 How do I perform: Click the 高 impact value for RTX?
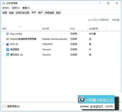tap(90, 44)
